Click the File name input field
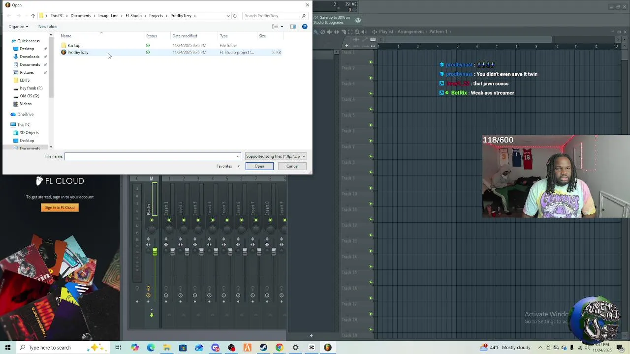Viewport: 630px width, 354px height. pyautogui.click(x=153, y=156)
